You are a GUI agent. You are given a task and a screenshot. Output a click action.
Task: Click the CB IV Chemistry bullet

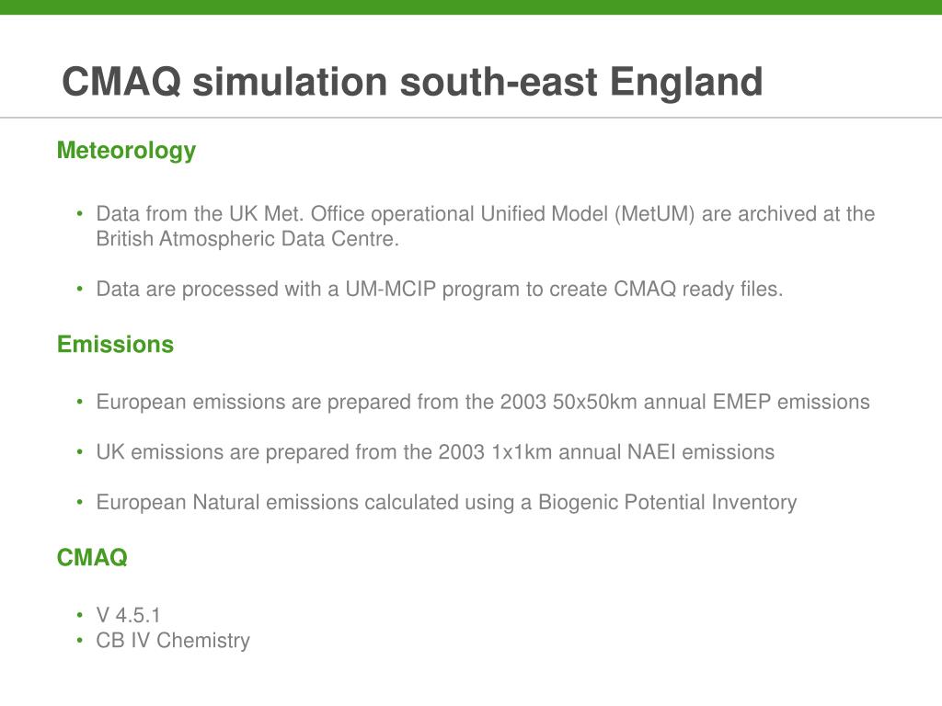click(x=172, y=641)
